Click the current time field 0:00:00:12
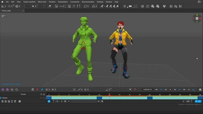Screen dimensions: 203x114 [147, 90]
